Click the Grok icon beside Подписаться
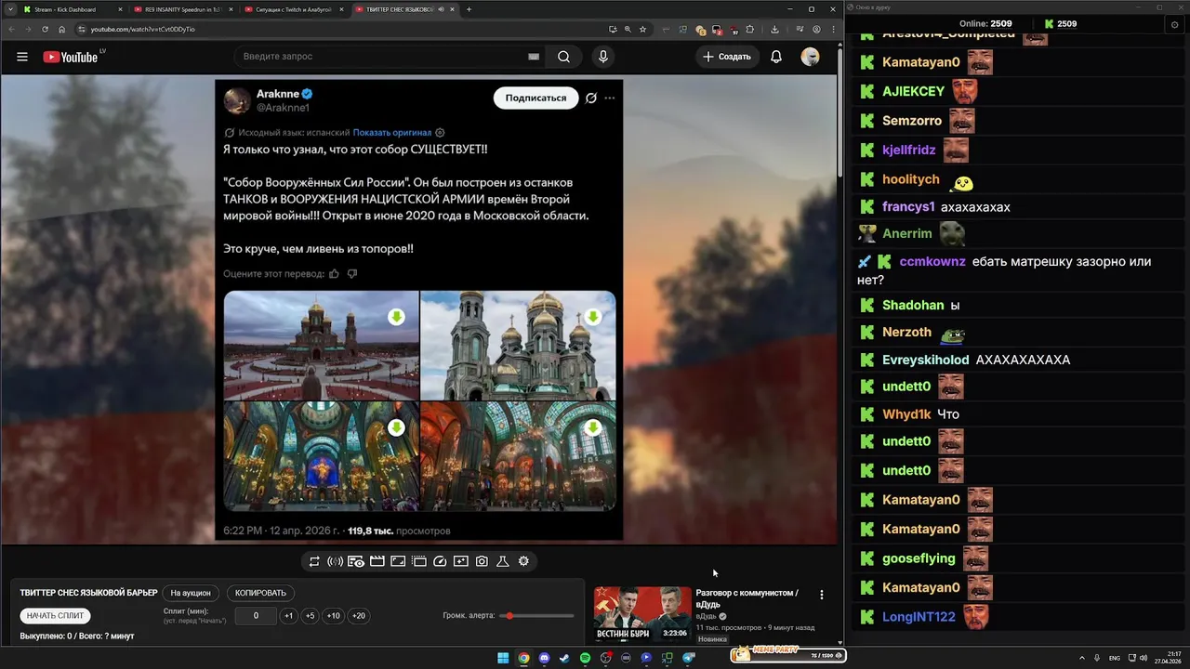The width and height of the screenshot is (1190, 669). [x=590, y=98]
